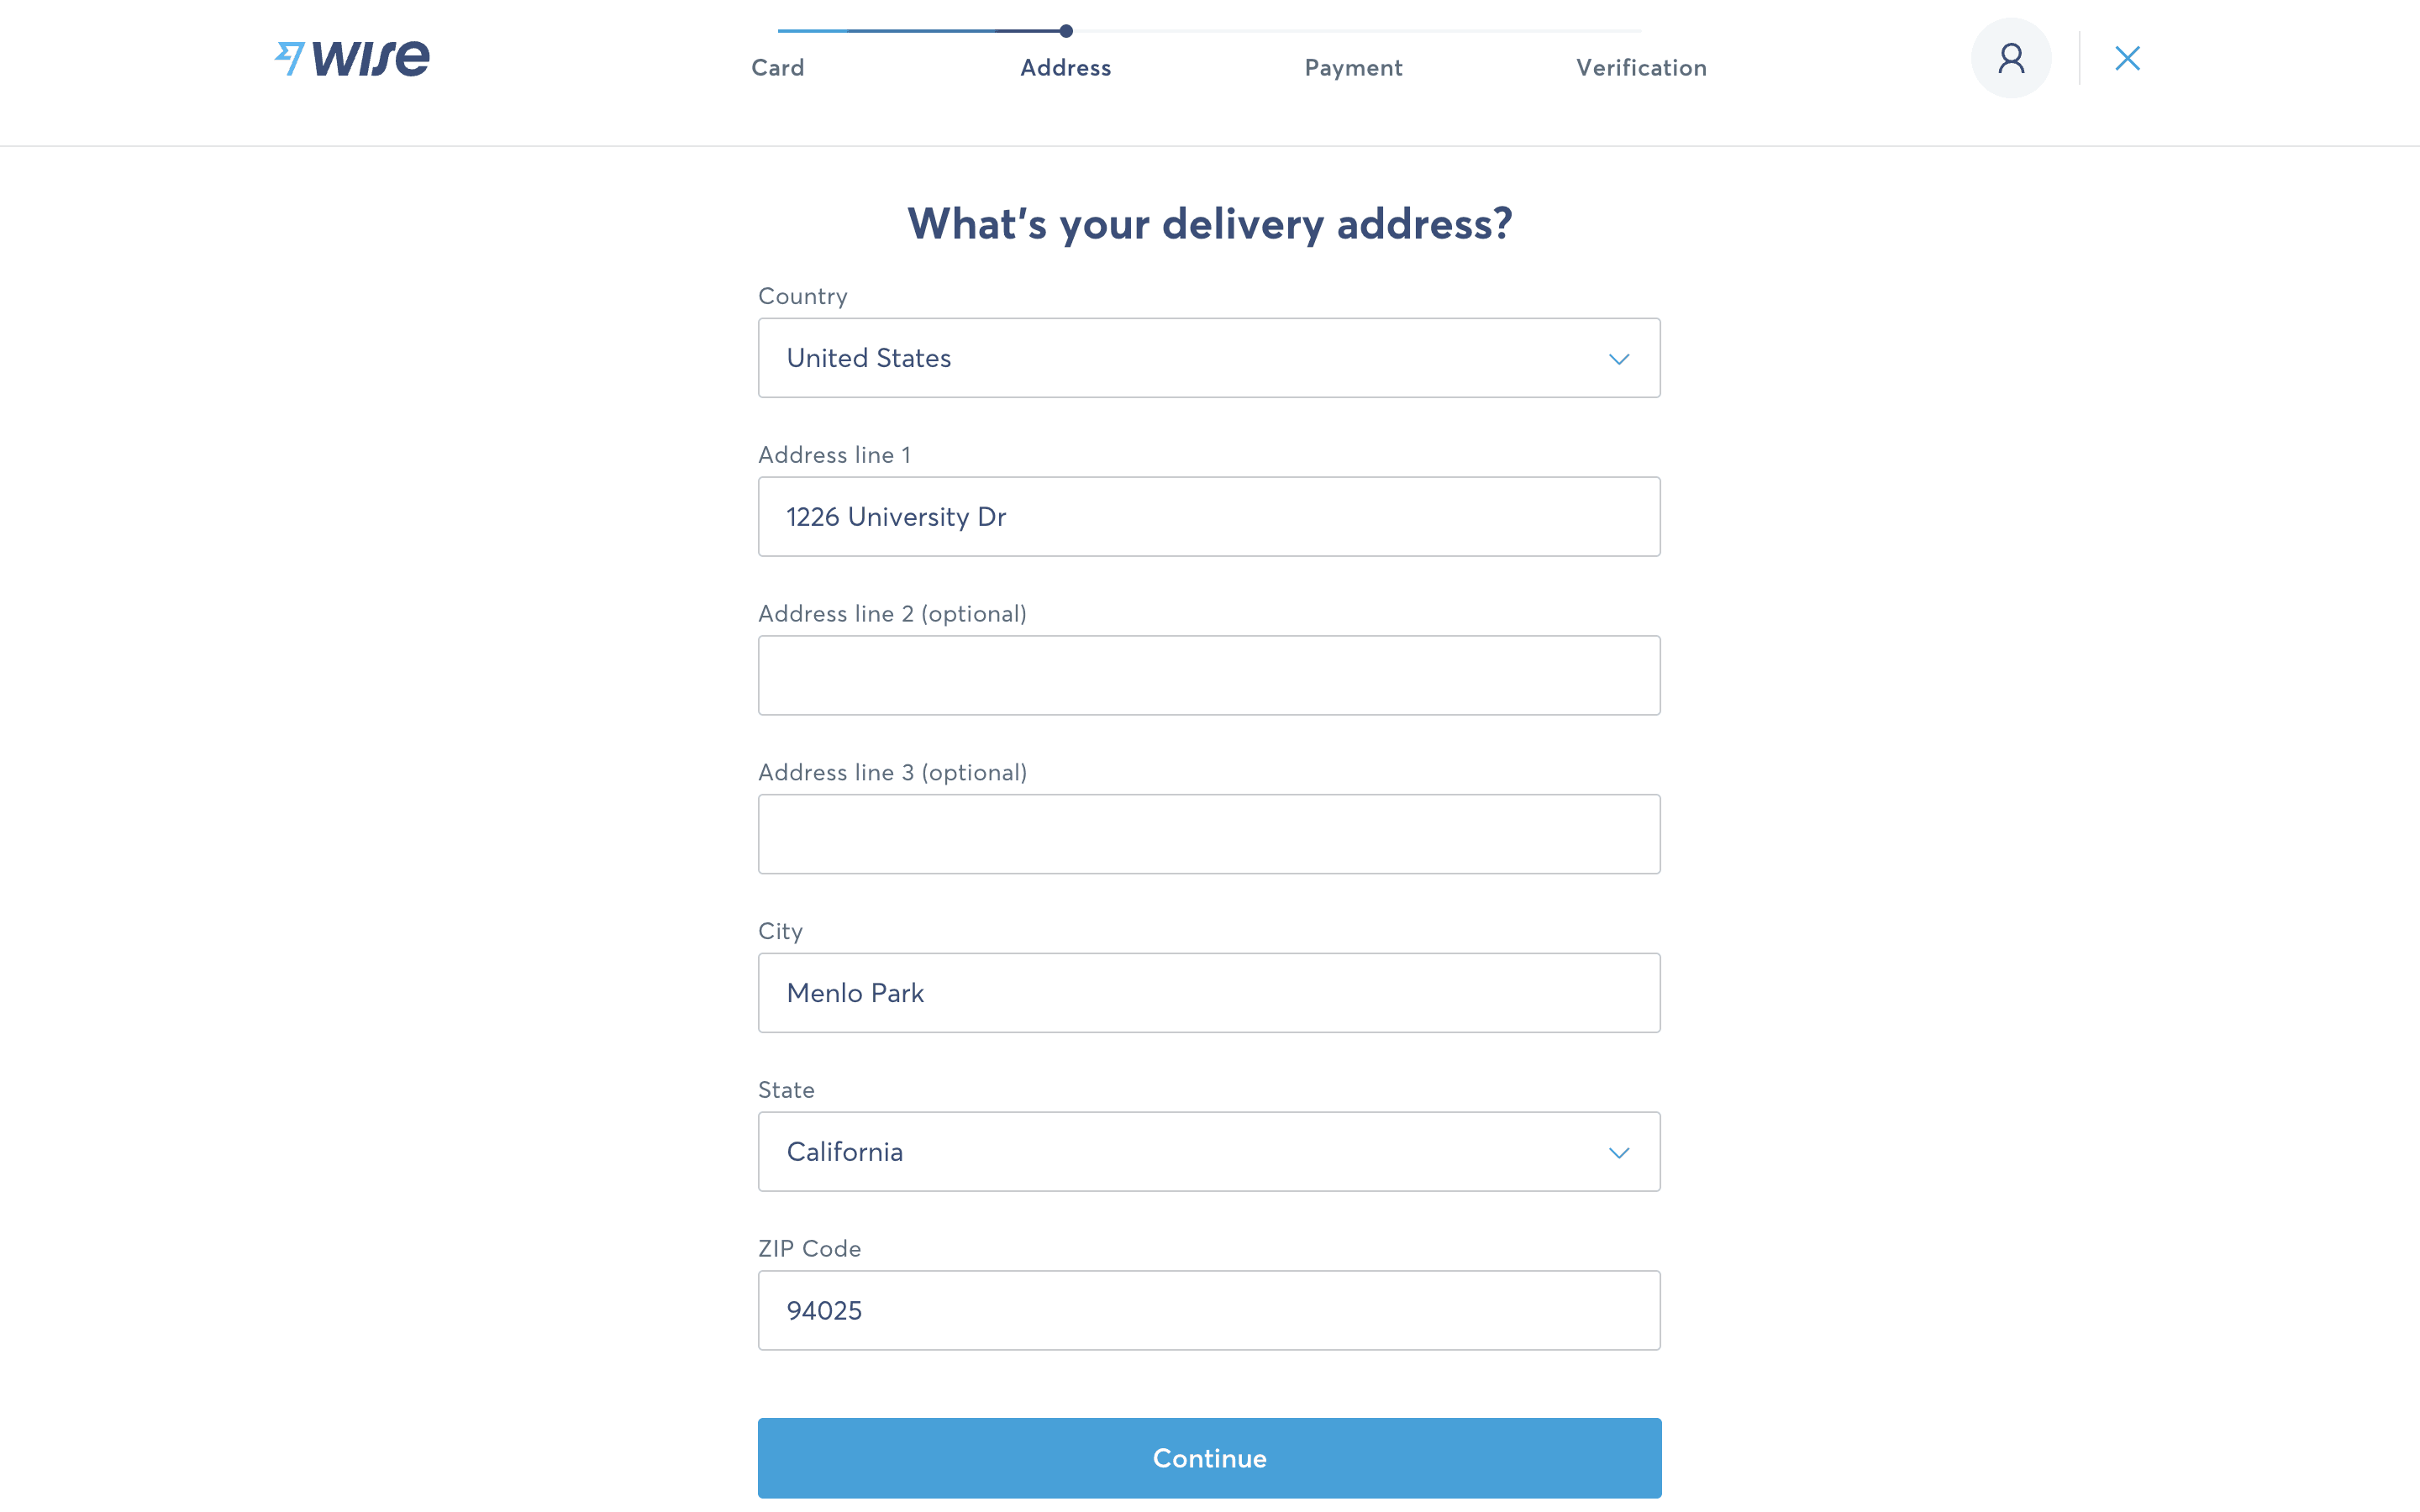2420x1512 pixels.
Task: Open the Verification step
Action: point(1641,67)
